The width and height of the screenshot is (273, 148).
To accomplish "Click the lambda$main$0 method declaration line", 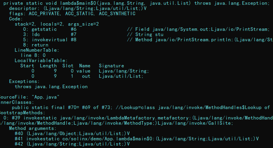I will pos(136,3).
